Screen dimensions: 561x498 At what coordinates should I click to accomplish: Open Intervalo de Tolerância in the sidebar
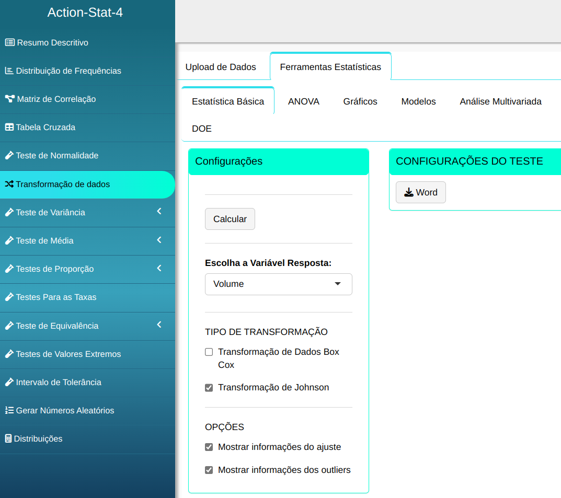point(59,383)
